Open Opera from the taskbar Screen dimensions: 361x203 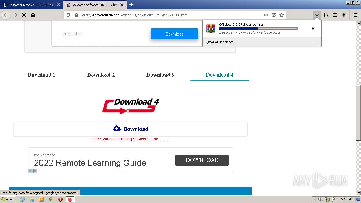pyautogui.click(x=60, y=199)
